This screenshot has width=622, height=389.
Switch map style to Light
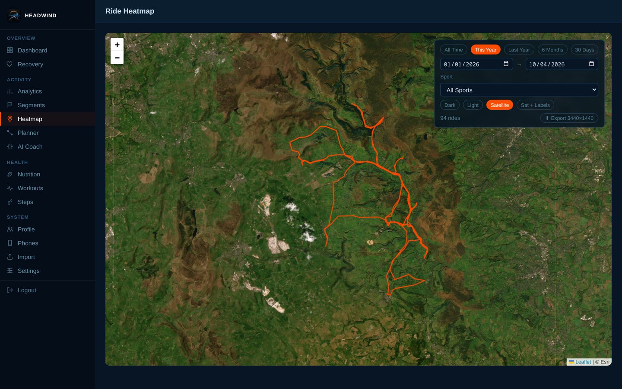[x=473, y=105]
